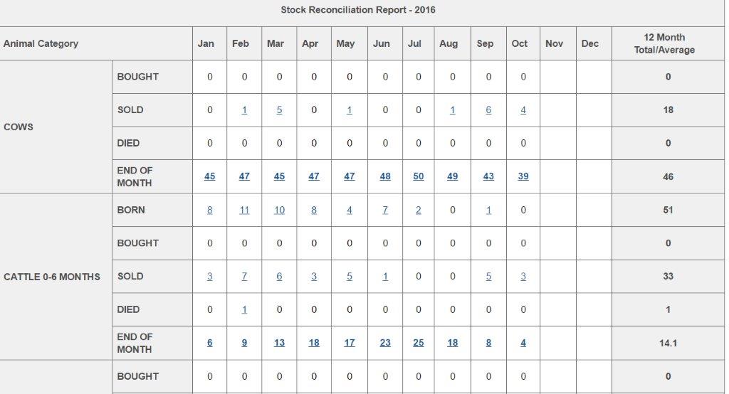
Task: View Cattle 0-6 months born in January
Action: point(209,211)
